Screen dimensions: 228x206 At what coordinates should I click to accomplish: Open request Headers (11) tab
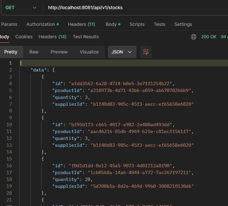coord(81,24)
